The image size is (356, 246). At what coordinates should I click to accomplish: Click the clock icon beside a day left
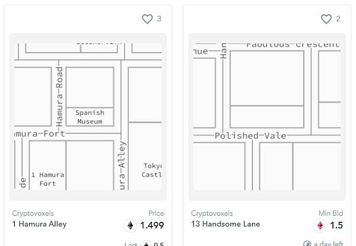[307, 244]
